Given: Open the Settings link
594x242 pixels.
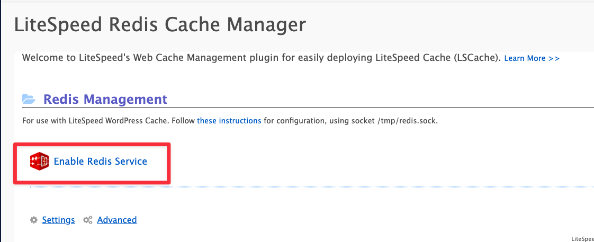Looking at the screenshot, I should [x=58, y=220].
